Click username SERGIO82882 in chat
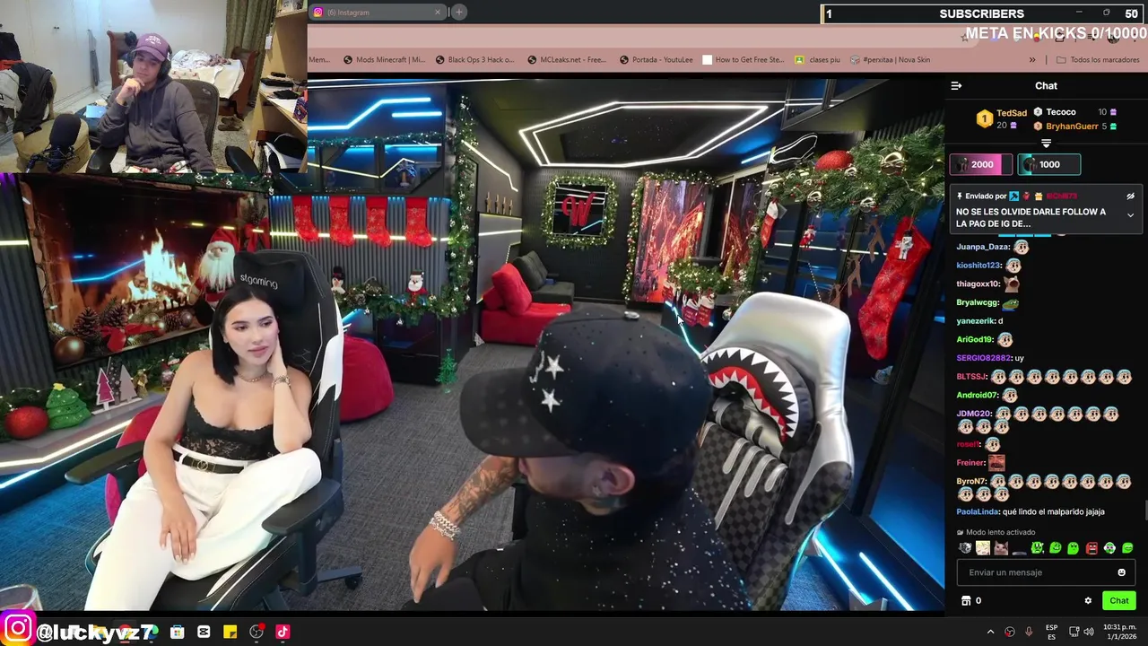Screen dimensions: 1148x646 pyautogui.click(x=984, y=358)
